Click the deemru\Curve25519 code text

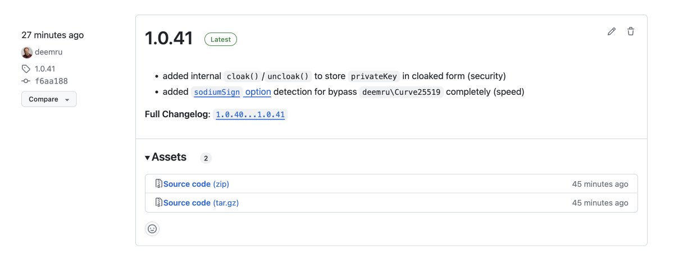pos(402,92)
